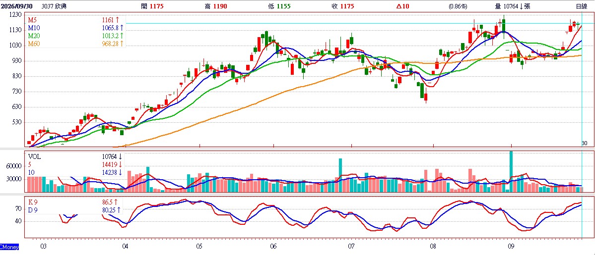Image resolution: width=595 pixels, height=255 pixels.
Task: Click the percent change (0.86%)
Action: pos(458,6)
